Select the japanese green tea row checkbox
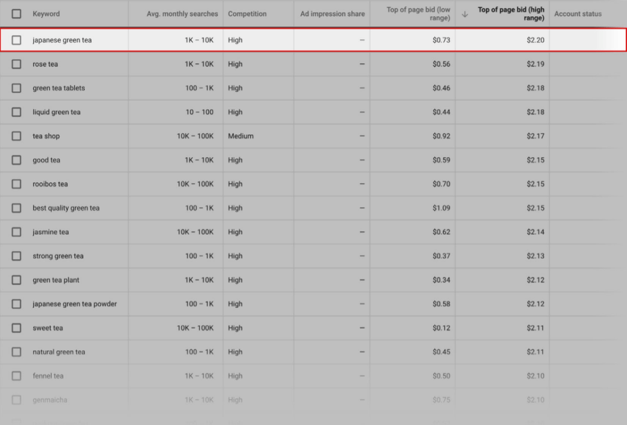Image resolution: width=627 pixels, height=425 pixels. point(16,40)
